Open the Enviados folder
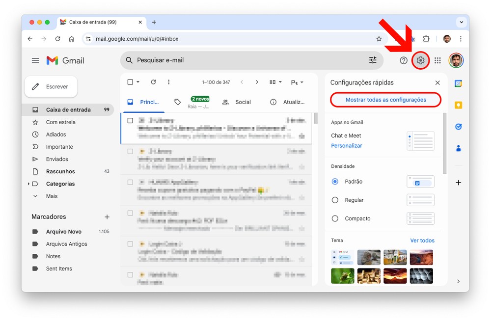Screen dimensions: 491x321 [x=57, y=159]
